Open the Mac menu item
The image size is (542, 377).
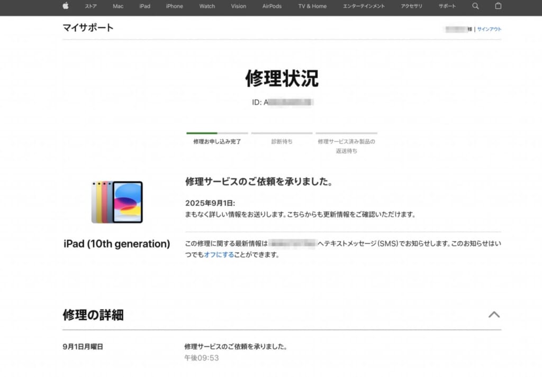(118, 6)
